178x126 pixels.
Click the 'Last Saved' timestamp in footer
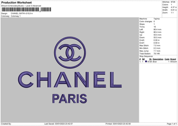(x=58, y=124)
